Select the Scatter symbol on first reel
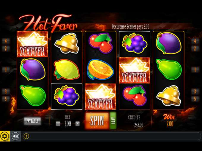The image size is (202, 151). (x=32, y=44)
